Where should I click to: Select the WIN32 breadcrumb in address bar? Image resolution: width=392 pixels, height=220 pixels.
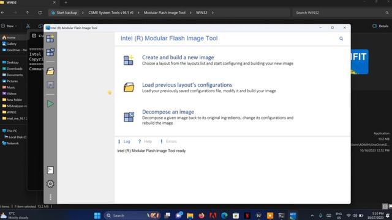point(202,12)
